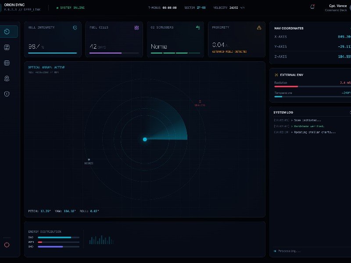Click the System Log command input
The image size is (351, 263).
click(x=312, y=251)
